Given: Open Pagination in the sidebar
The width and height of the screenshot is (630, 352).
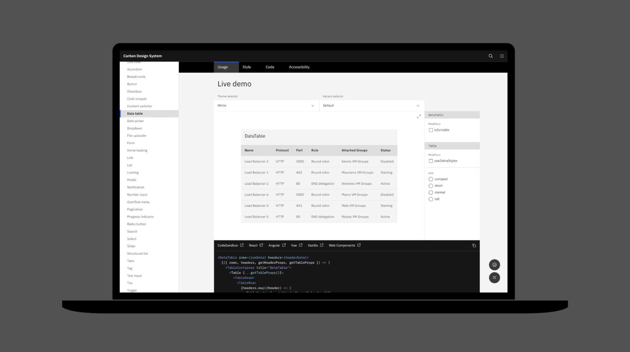Looking at the screenshot, I should (135, 209).
